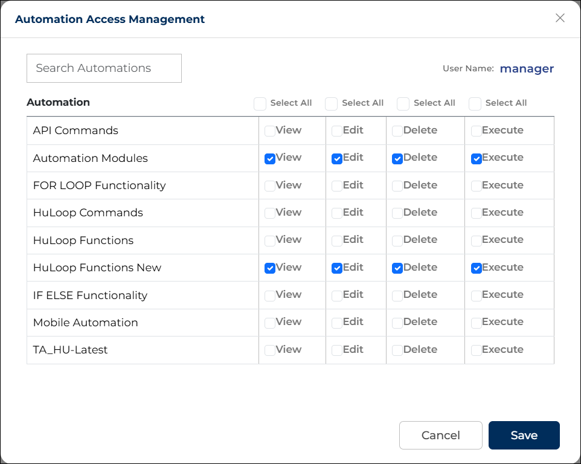Image resolution: width=581 pixels, height=464 pixels.
Task: Enable View for HuLoop Functions
Action: click(270, 241)
